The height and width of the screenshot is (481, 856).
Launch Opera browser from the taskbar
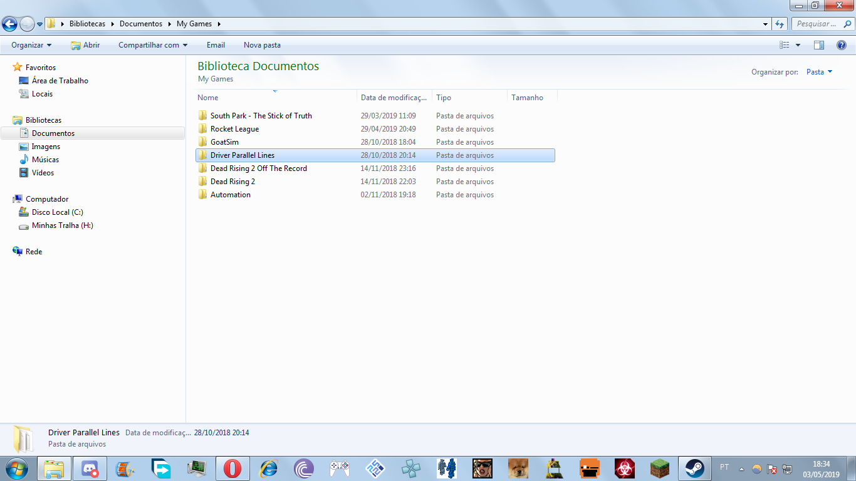click(x=232, y=468)
